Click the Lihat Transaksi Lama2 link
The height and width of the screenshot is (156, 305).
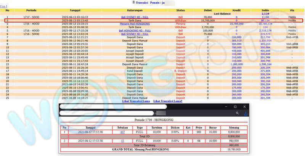coord(168,101)
